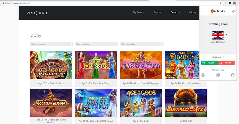Open the Hola VPN hamburger menu
This screenshot has height=124, width=239.
pyautogui.click(x=202, y=11)
